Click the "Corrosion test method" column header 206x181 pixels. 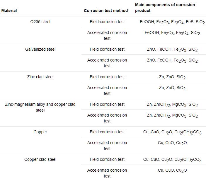click(x=106, y=11)
